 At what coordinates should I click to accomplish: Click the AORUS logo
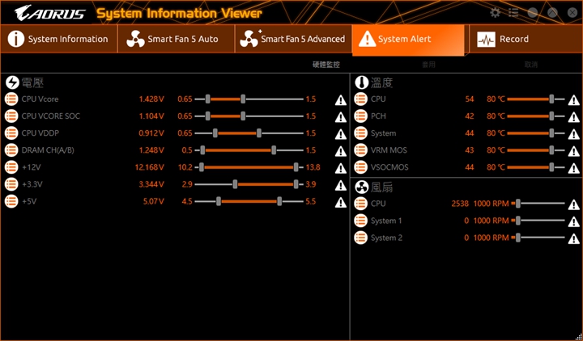coord(49,13)
